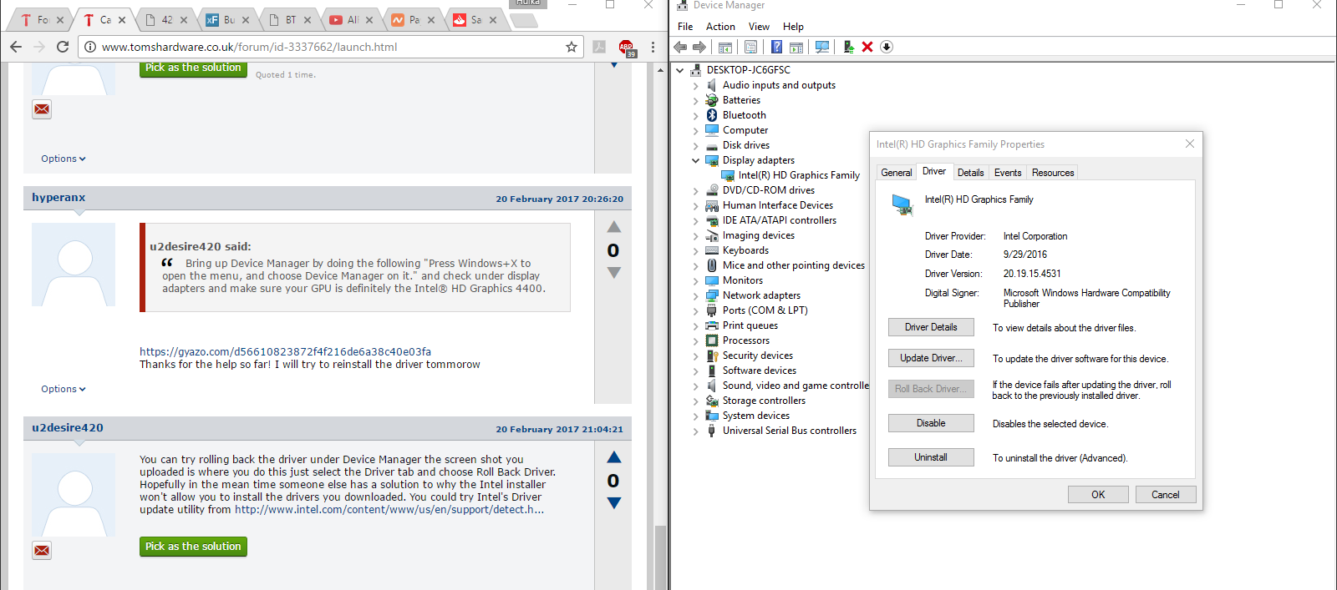
Task: Downvote hyperanx's post arrow
Action: click(x=614, y=273)
